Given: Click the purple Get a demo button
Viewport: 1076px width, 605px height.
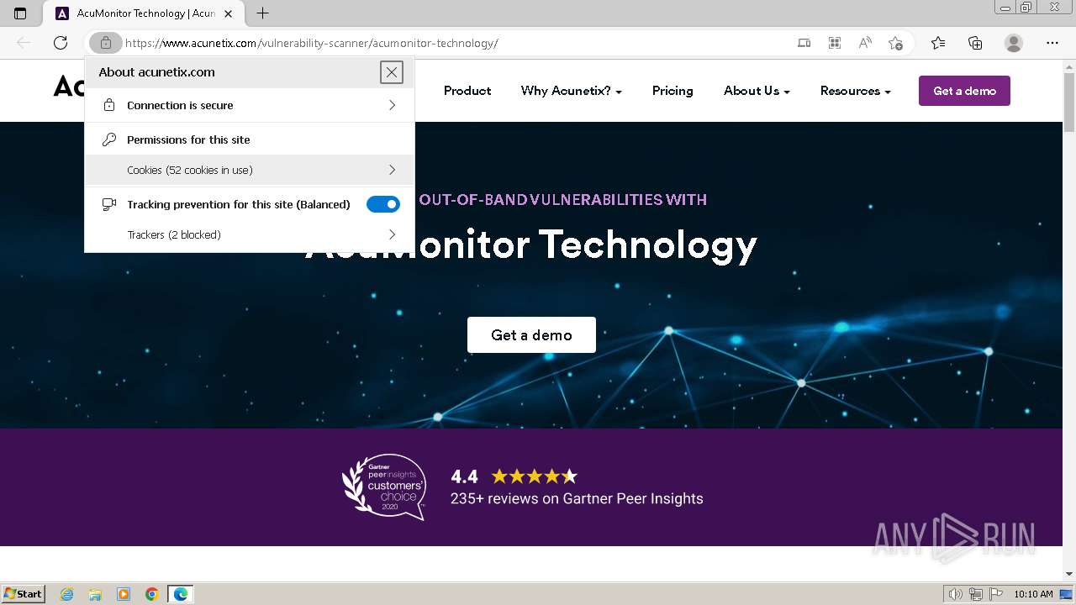Looking at the screenshot, I should tap(964, 91).
